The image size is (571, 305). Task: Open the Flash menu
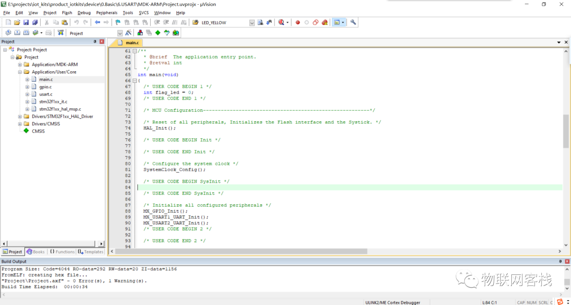(x=67, y=12)
